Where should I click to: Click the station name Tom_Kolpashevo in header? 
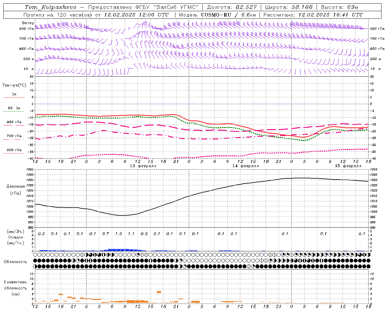(x=50, y=7)
